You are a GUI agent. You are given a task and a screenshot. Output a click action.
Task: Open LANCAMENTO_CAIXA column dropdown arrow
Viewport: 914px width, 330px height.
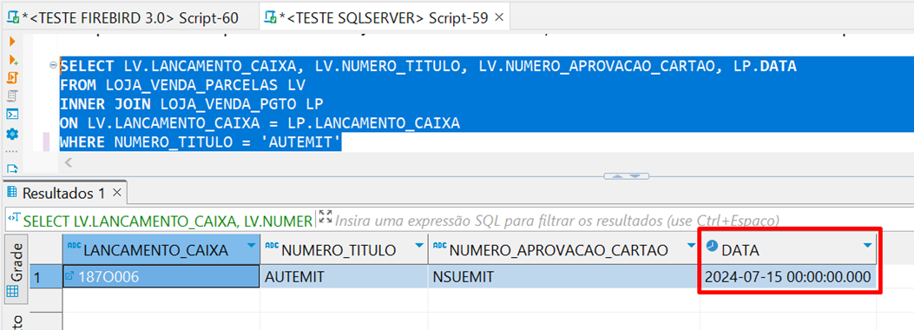[x=251, y=246]
